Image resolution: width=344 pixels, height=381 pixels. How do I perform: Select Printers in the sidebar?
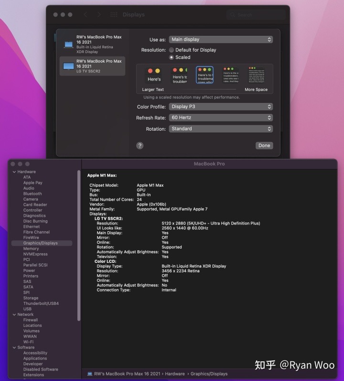click(31, 276)
